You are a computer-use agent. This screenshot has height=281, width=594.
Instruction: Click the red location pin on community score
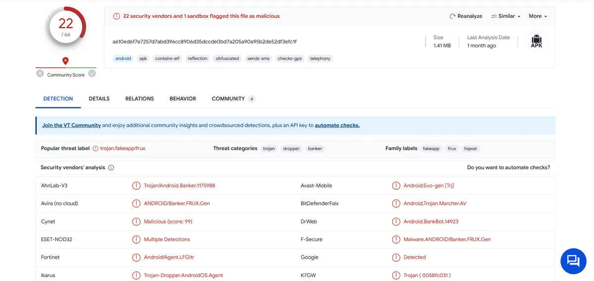tap(65, 61)
